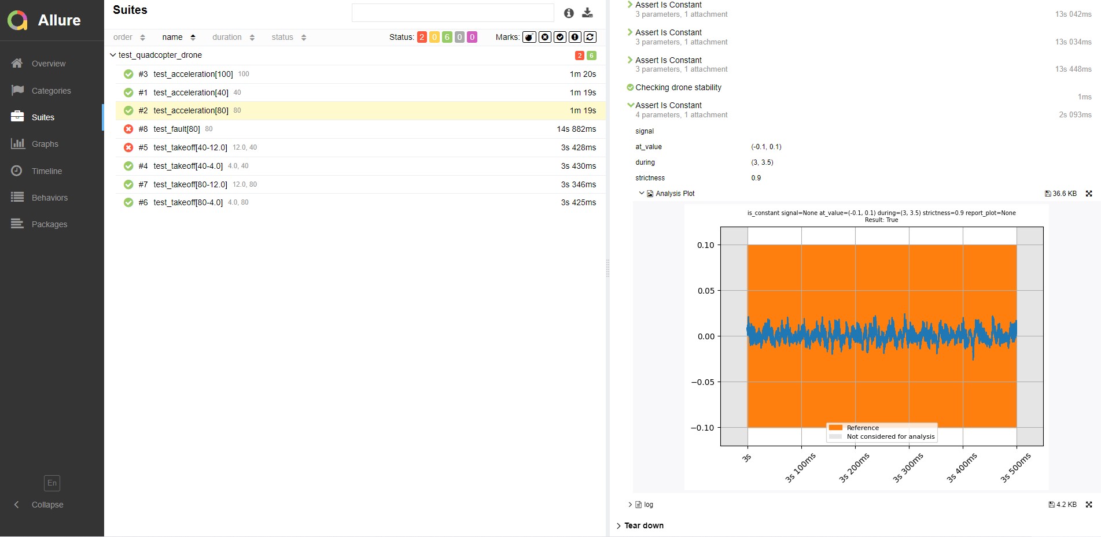Click the download CSV icon
The width and height of the screenshot is (1101, 537).
point(587,13)
